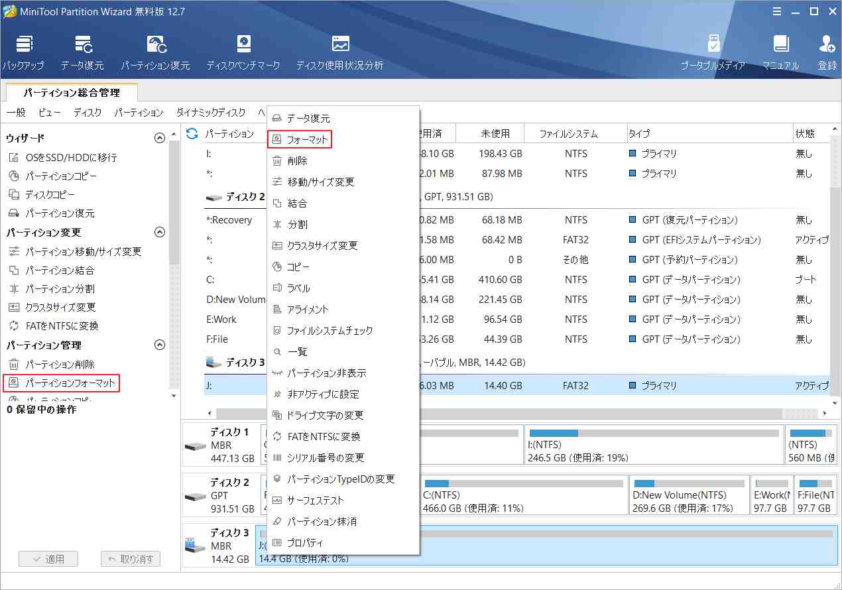The width and height of the screenshot is (842, 590).
Task: Refresh the partition list with the reload icon
Action: point(192,134)
